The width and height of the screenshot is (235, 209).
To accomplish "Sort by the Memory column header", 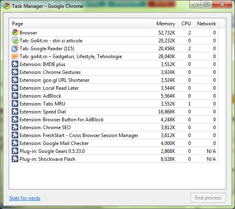I will 165,24.
